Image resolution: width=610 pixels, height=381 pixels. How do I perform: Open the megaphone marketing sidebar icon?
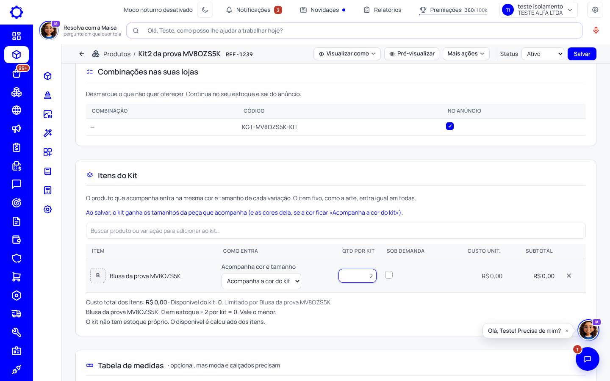17,129
